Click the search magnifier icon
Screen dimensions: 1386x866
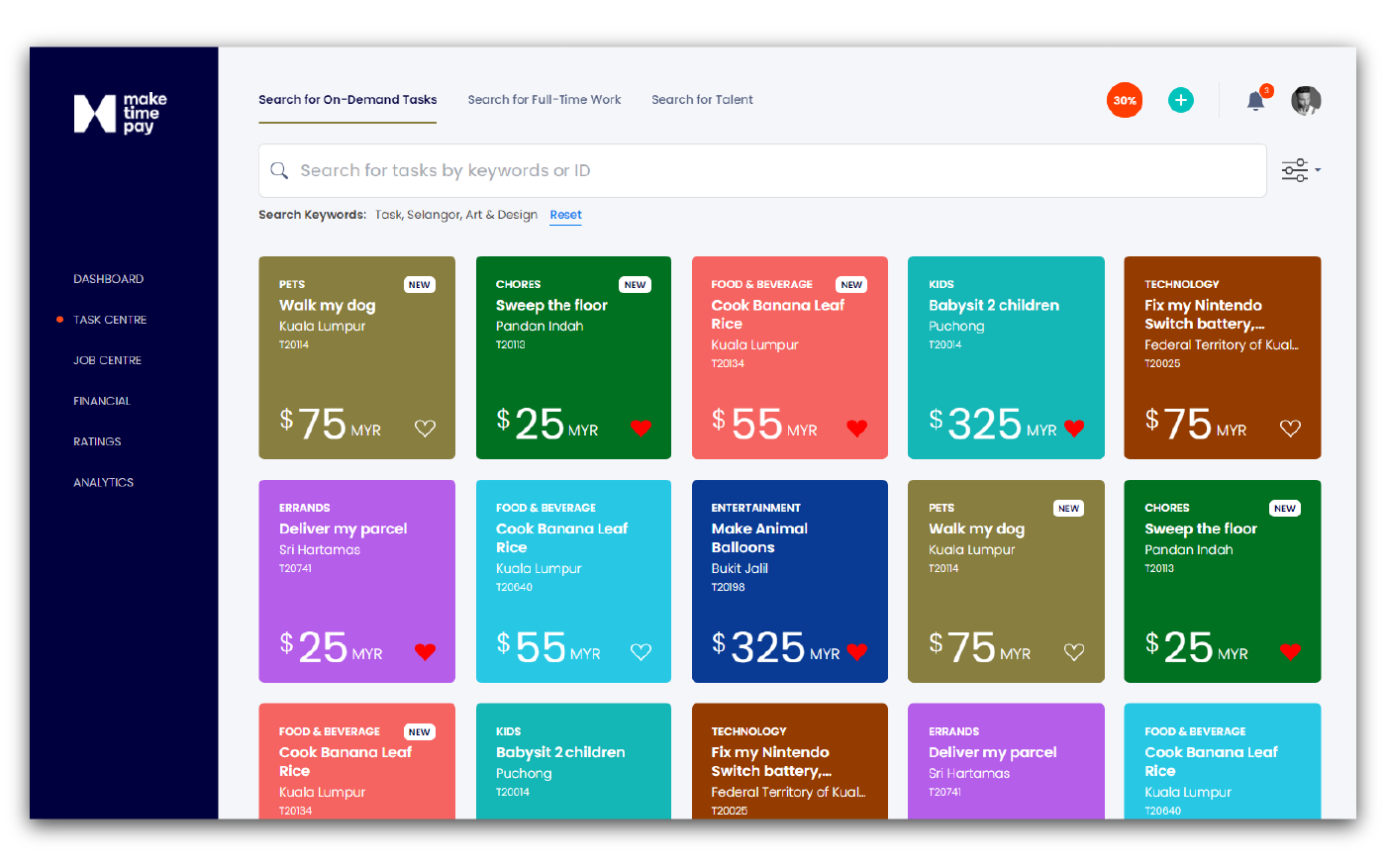point(280,170)
